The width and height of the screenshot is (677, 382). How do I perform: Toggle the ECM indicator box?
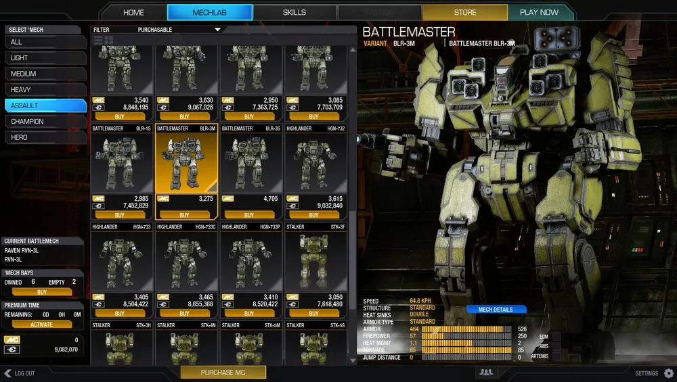[x=556, y=337]
